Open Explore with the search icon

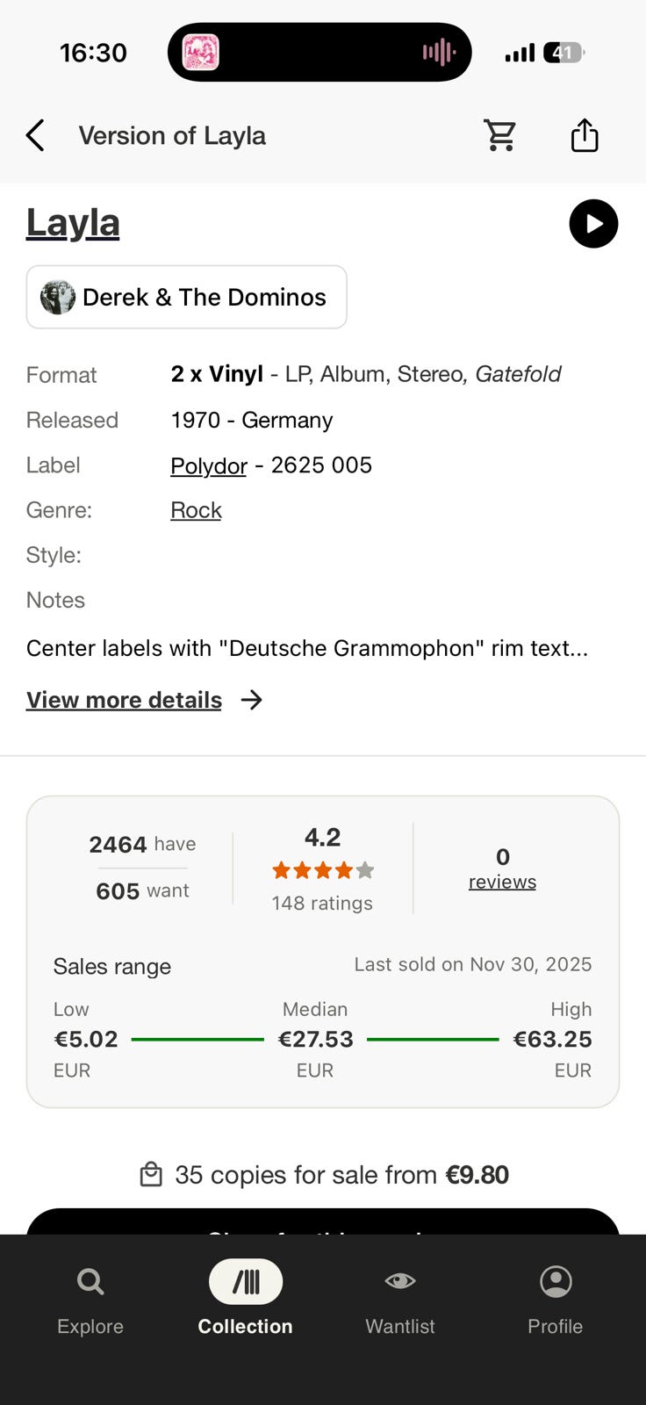click(90, 1281)
